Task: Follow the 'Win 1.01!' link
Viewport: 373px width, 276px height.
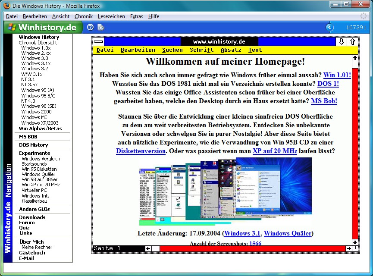Action: 337,75
